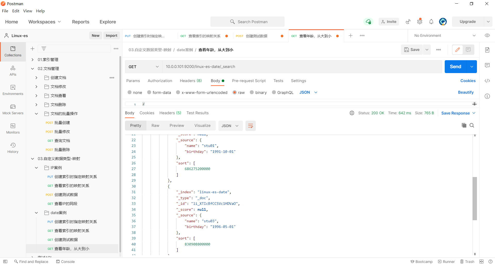495x265 pixels.
Task: Open the request info icon
Action: pyautogui.click(x=487, y=96)
